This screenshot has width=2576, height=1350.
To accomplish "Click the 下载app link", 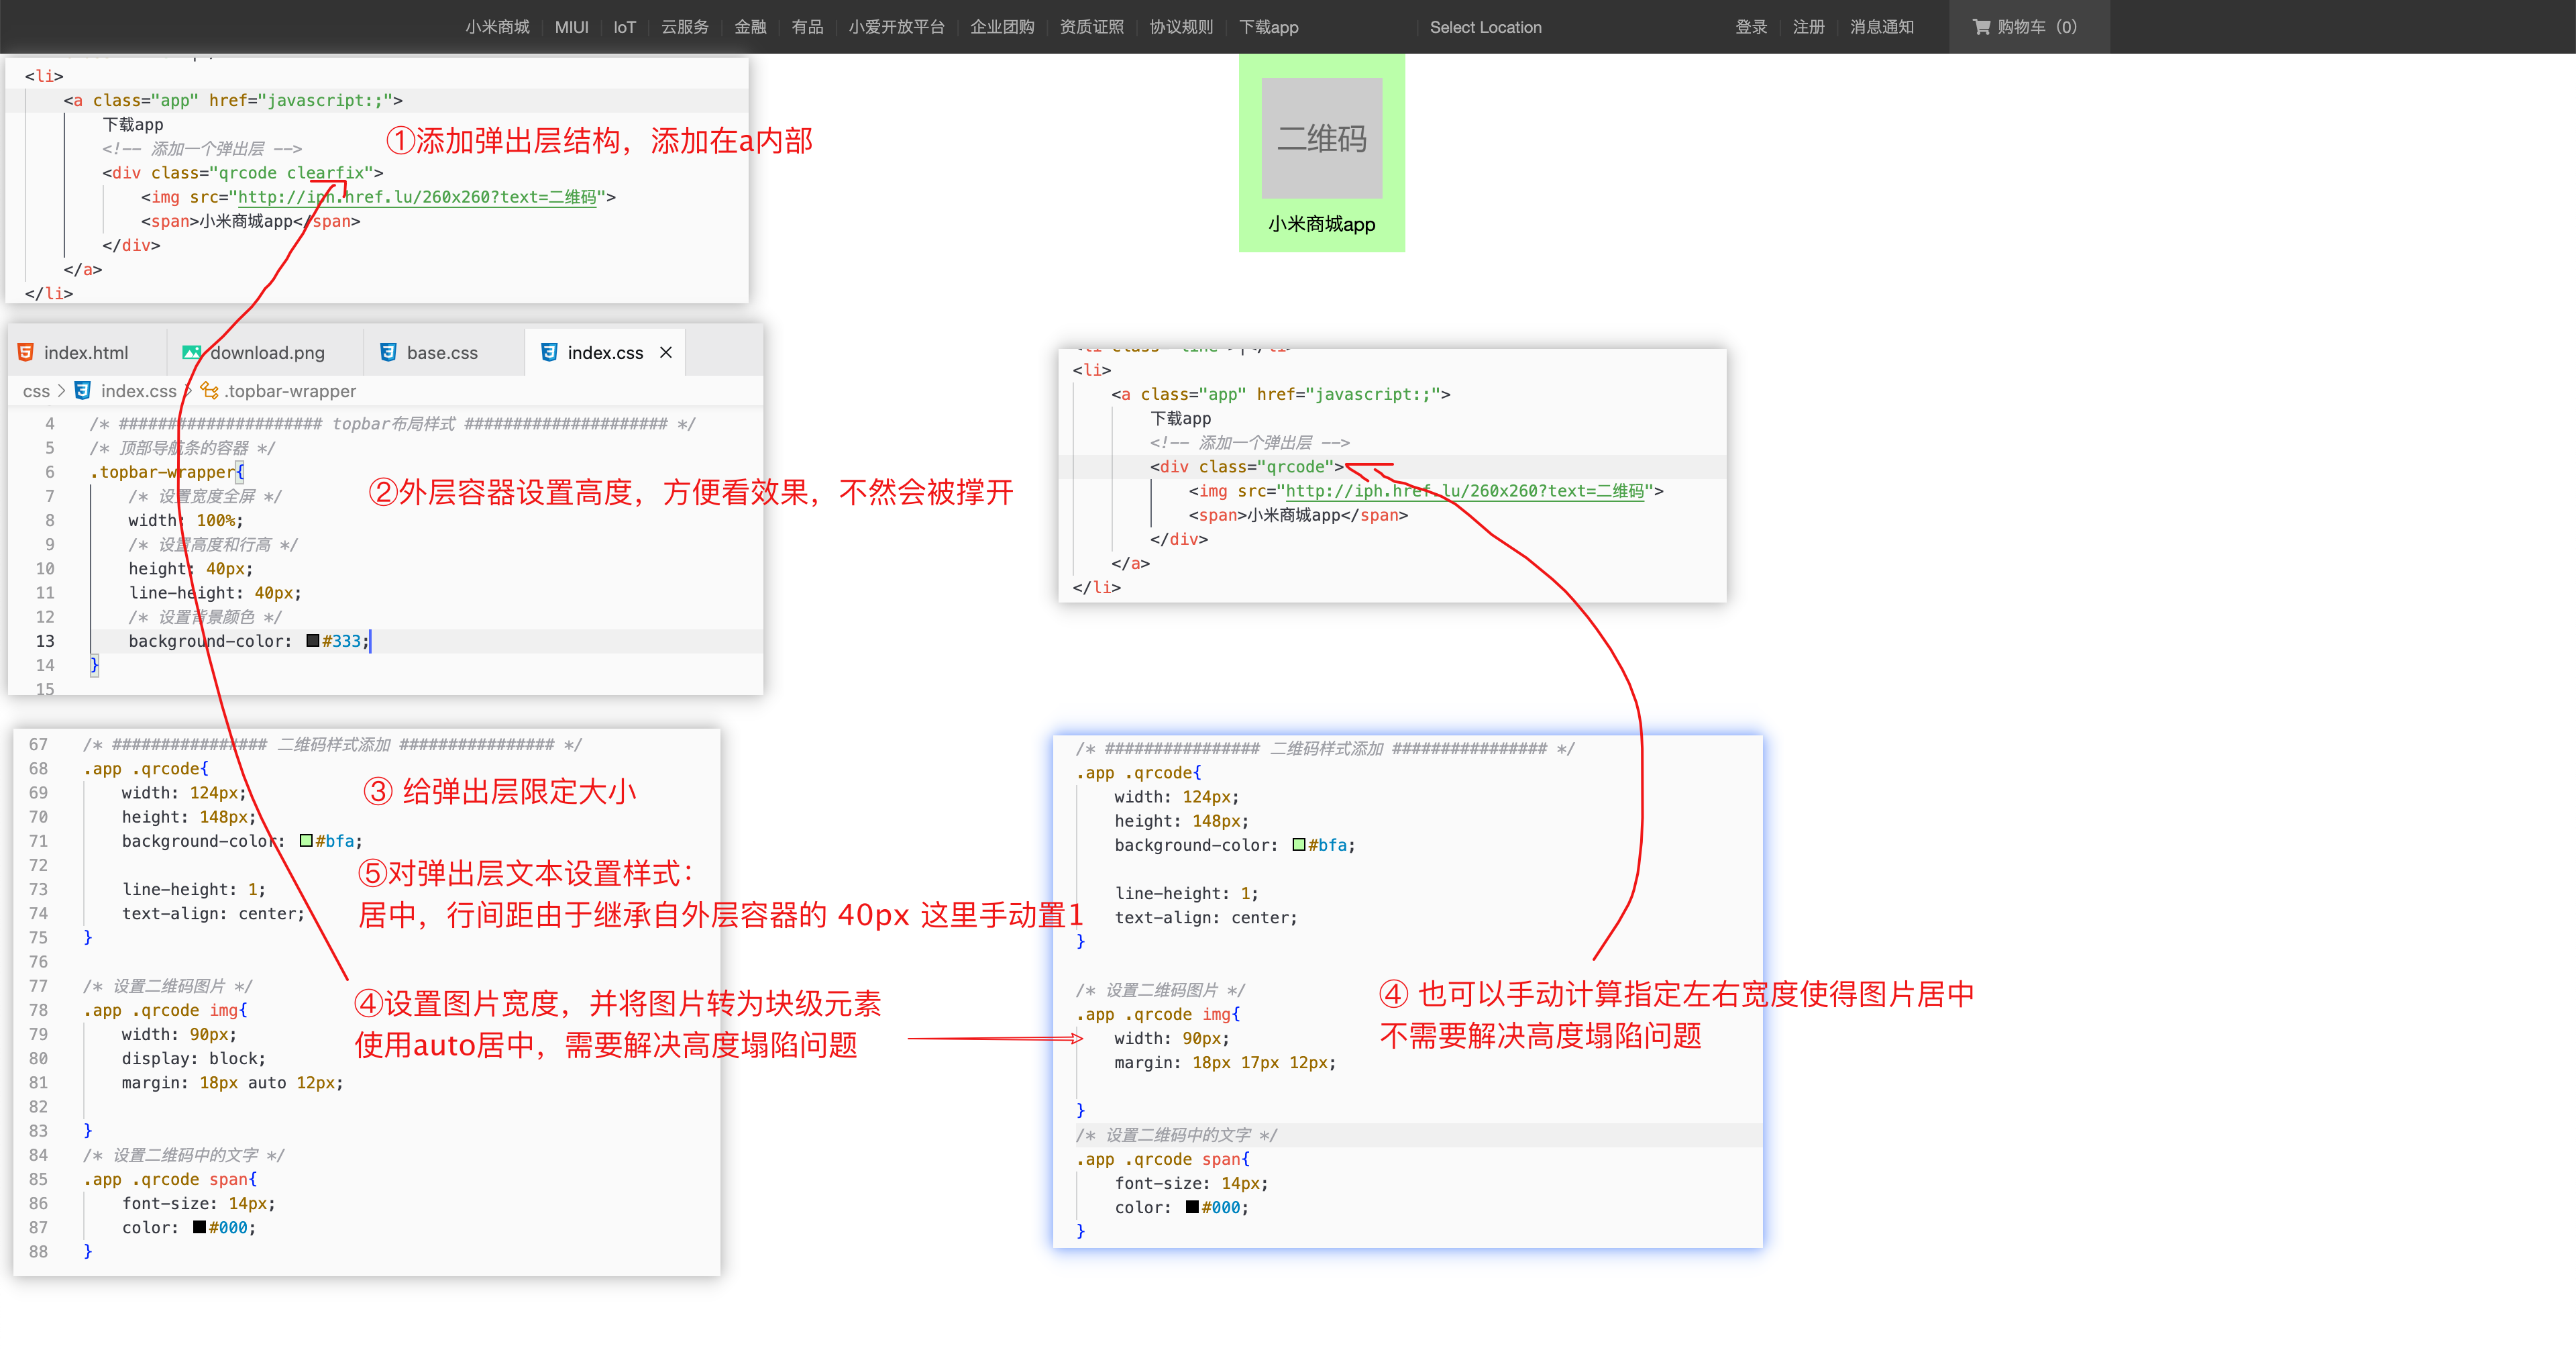I will click(1268, 27).
